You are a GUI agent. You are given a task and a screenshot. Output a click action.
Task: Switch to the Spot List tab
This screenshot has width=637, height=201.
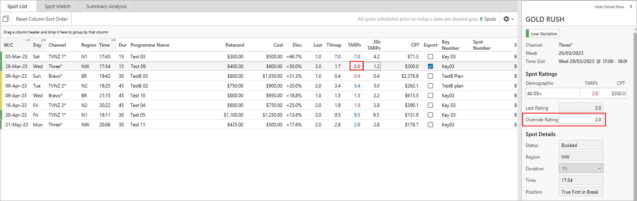(18, 6)
